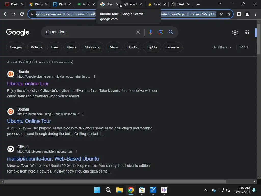This screenshot has width=261, height=196.
Task: Filter results by Flights
Action: click(152, 47)
